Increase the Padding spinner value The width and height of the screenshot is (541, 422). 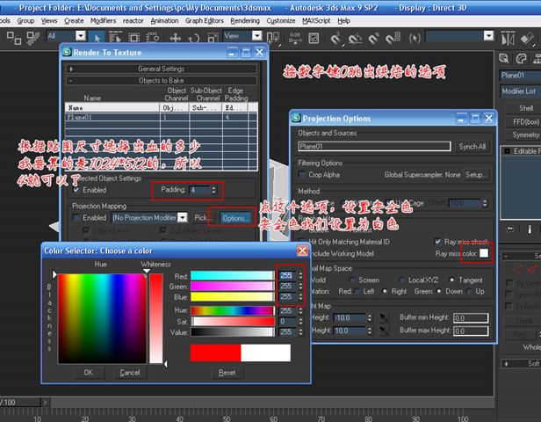[x=214, y=187]
